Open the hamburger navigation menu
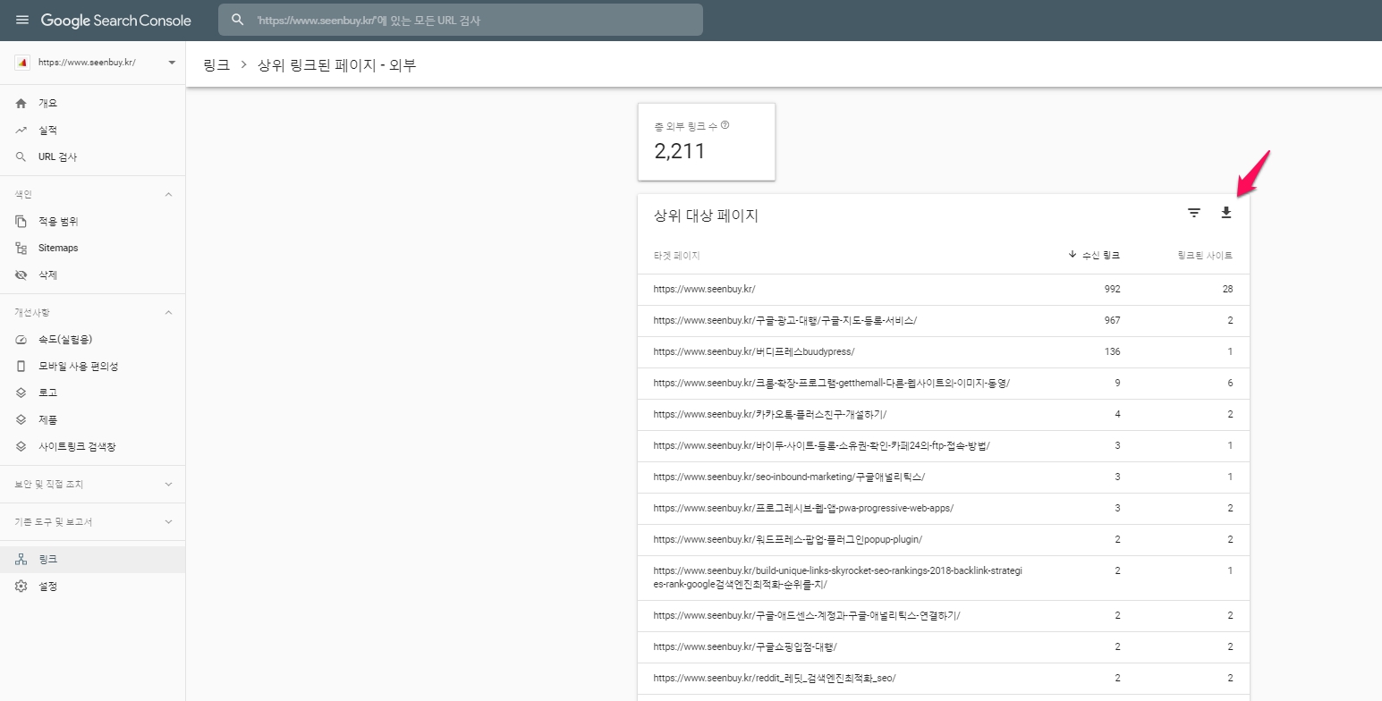Viewport: 1382px width, 701px height. coord(21,20)
